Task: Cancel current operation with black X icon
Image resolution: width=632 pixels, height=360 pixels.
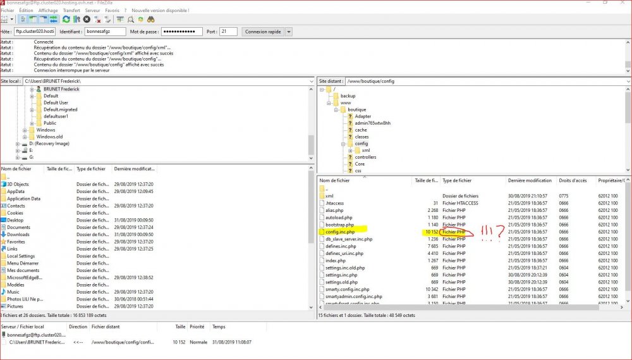Action: click(87, 20)
